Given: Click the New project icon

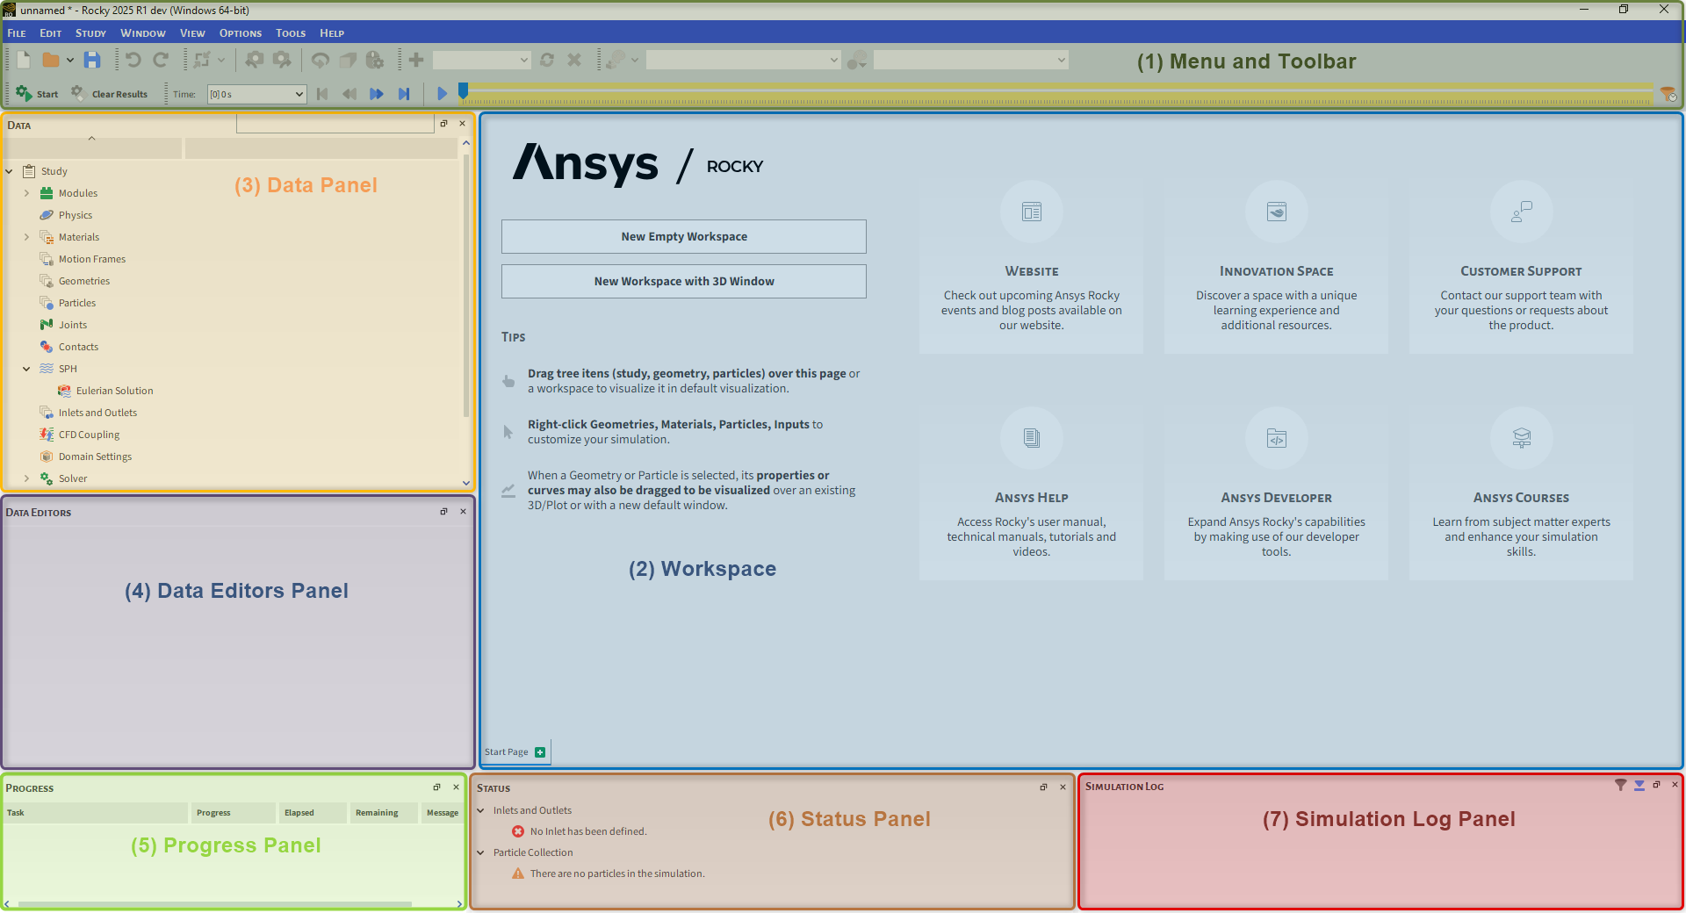Looking at the screenshot, I should click(24, 60).
